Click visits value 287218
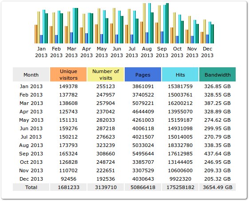The width and height of the screenshot is (249, 201). tap(106, 128)
